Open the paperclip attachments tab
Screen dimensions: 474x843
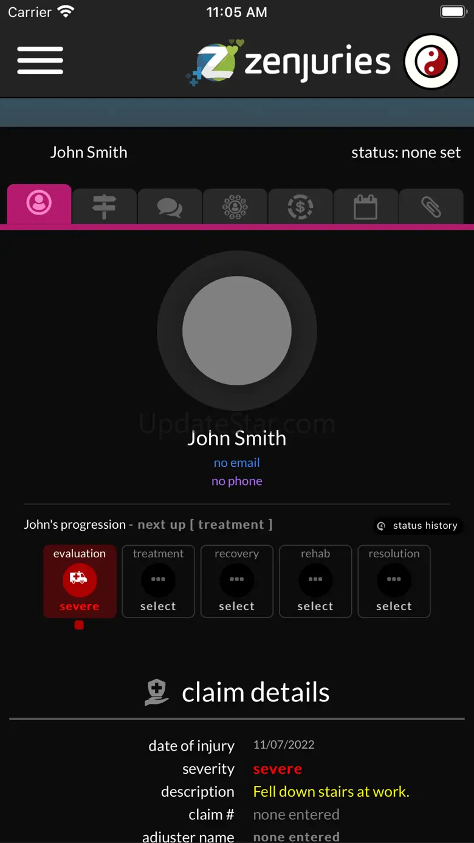pyautogui.click(x=431, y=207)
